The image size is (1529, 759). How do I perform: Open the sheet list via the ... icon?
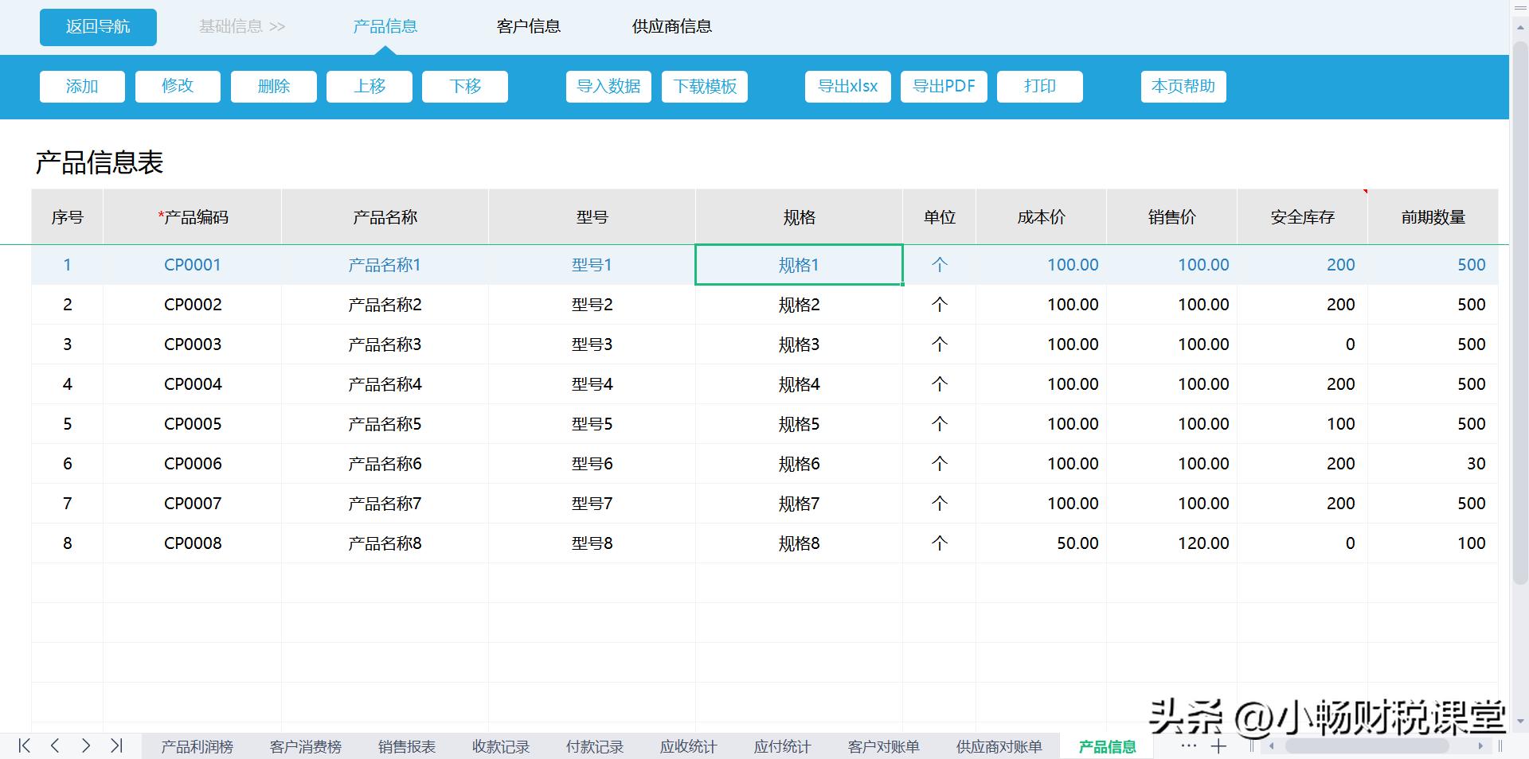click(1187, 746)
